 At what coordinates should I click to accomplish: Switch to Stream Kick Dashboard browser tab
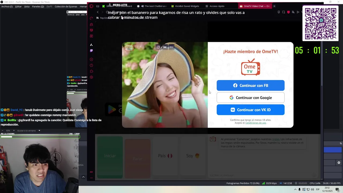click(x=117, y=6)
